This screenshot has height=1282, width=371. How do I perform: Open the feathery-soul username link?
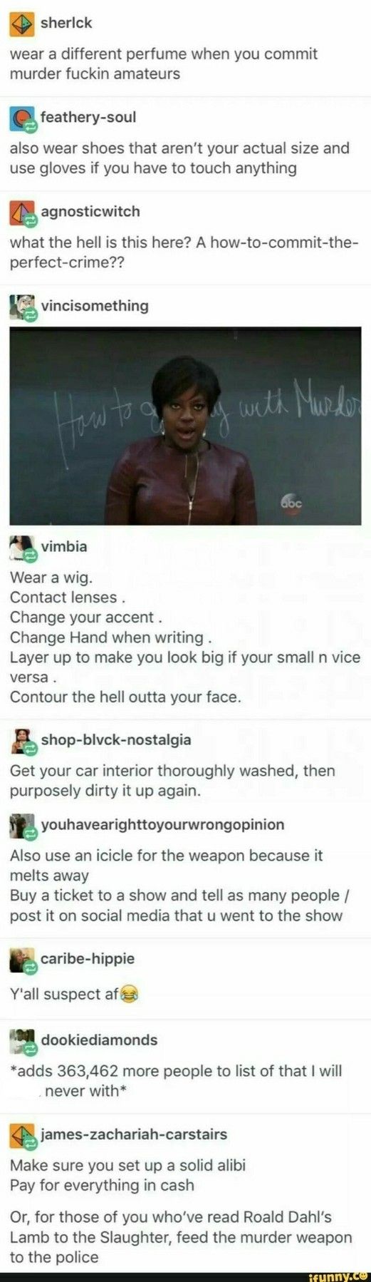pos(88,117)
